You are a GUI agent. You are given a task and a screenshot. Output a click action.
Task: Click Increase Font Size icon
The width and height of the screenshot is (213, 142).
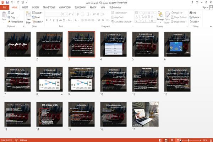70,14
